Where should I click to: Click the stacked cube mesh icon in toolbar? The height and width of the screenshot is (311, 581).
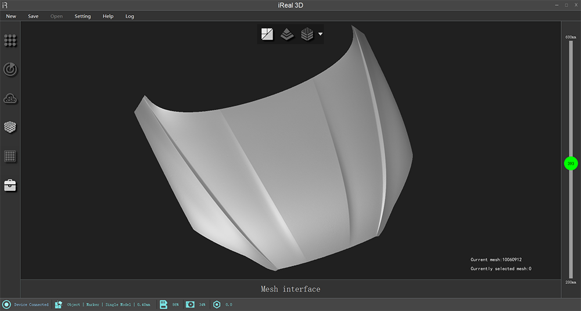pyautogui.click(x=307, y=34)
